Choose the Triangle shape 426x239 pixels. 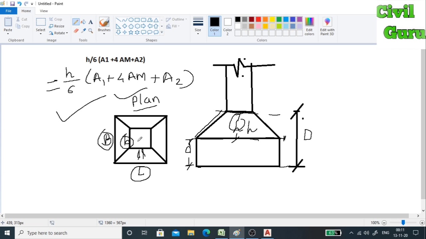156,20
